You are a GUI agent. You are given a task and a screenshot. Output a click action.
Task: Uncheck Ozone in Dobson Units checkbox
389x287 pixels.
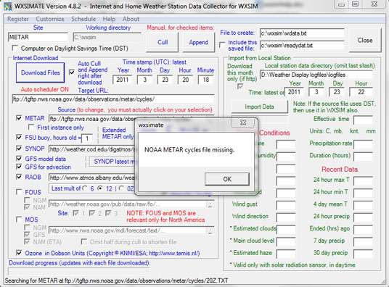(x=19, y=253)
